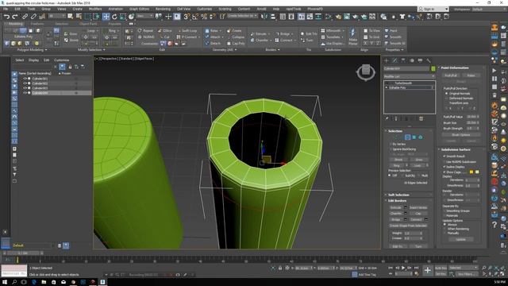Viewport: 508px width, 286px height.
Task: Toggle the 3D Snaps icon
Action: [187, 17]
